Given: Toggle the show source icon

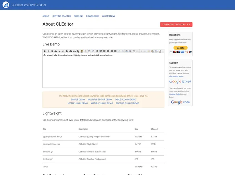Looking at the screenshot, I should pos(160,51).
